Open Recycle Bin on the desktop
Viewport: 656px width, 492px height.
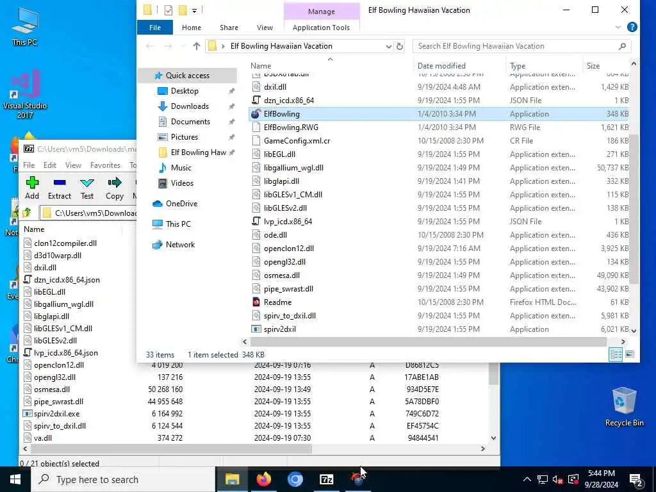click(x=624, y=407)
